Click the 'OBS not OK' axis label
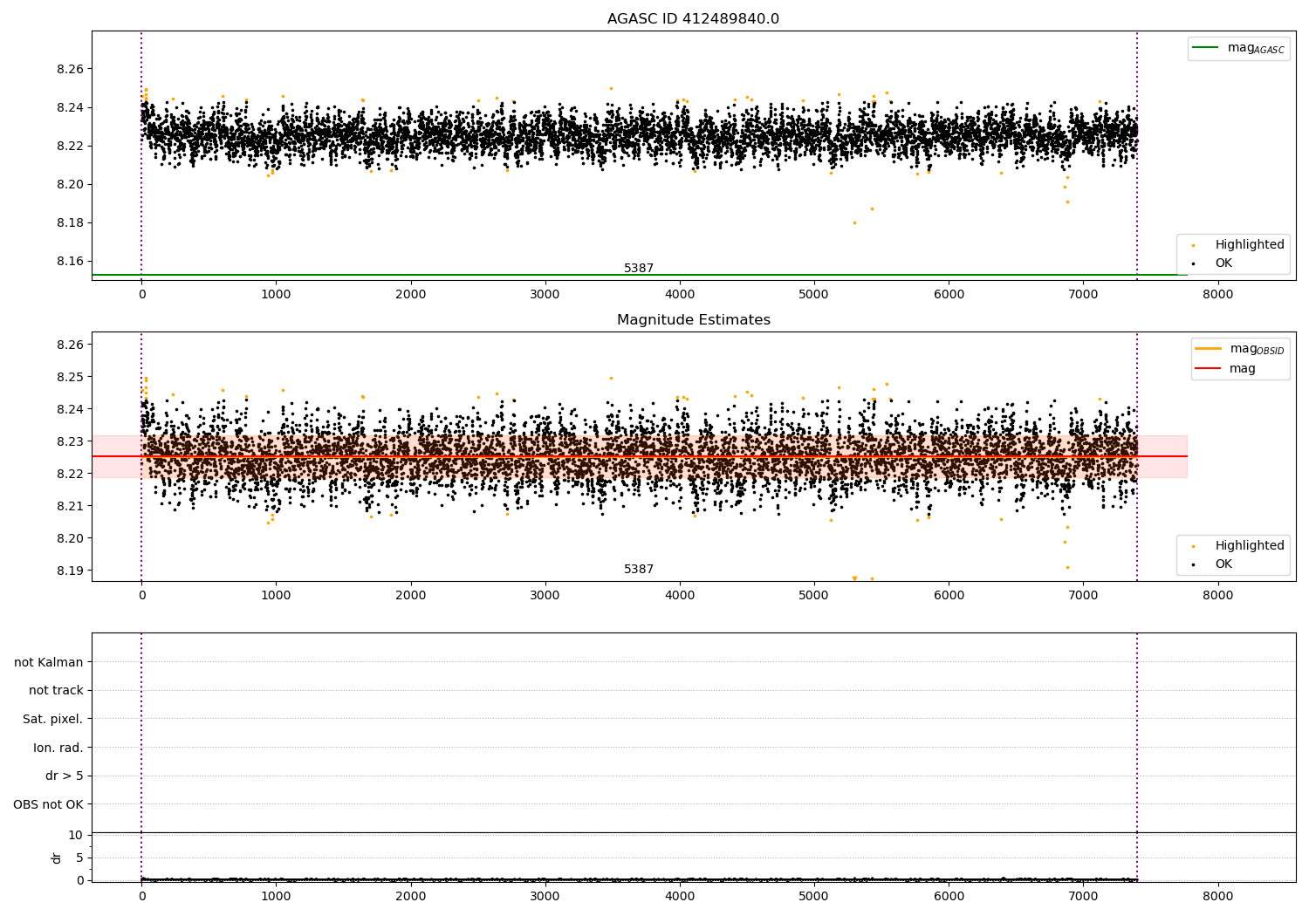 click(48, 804)
